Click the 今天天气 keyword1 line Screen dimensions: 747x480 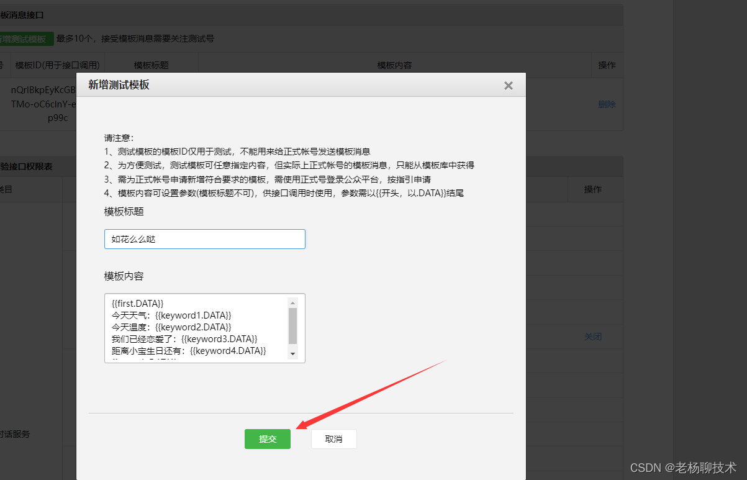pyautogui.click(x=171, y=315)
